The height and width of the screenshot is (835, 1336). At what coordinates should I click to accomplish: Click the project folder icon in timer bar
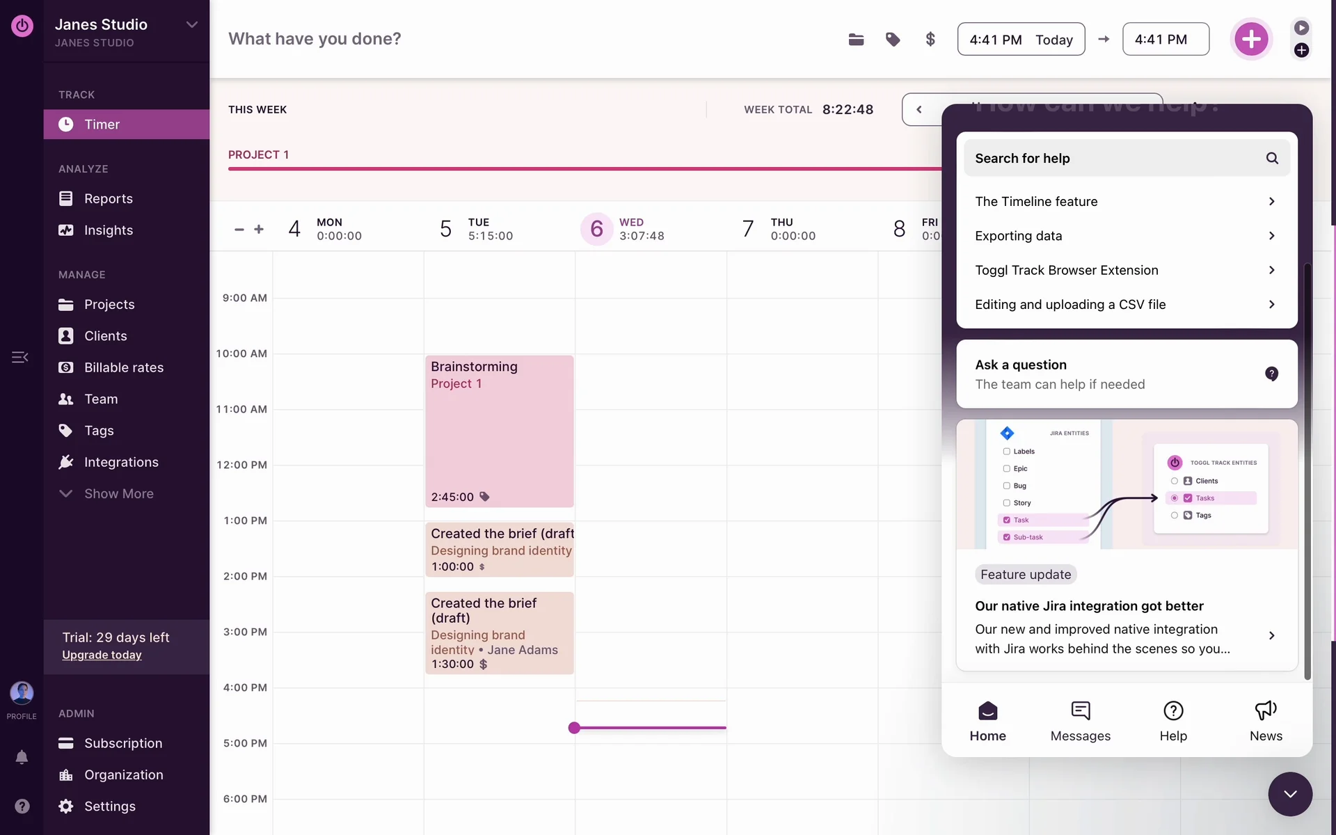[856, 40]
